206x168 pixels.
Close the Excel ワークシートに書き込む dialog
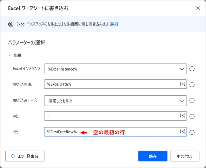[x=198, y=8]
